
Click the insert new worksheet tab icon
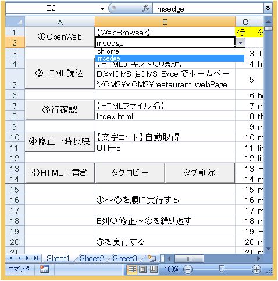152,258
